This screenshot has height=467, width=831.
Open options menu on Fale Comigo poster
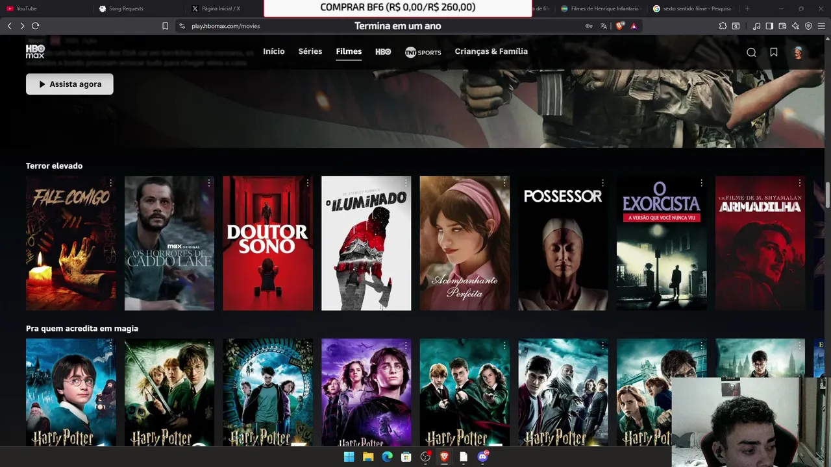110,183
